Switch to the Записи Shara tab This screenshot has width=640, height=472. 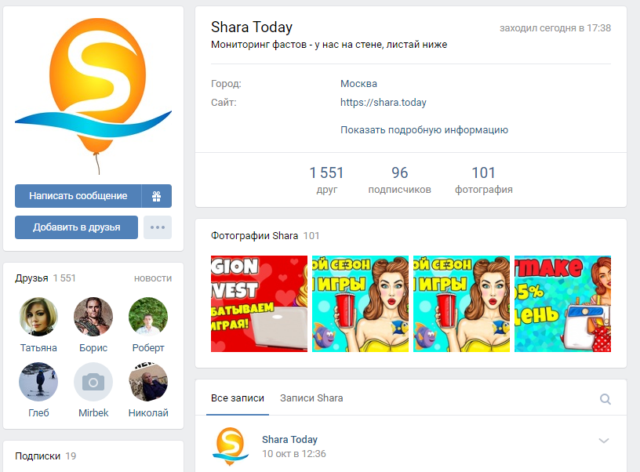point(311,398)
